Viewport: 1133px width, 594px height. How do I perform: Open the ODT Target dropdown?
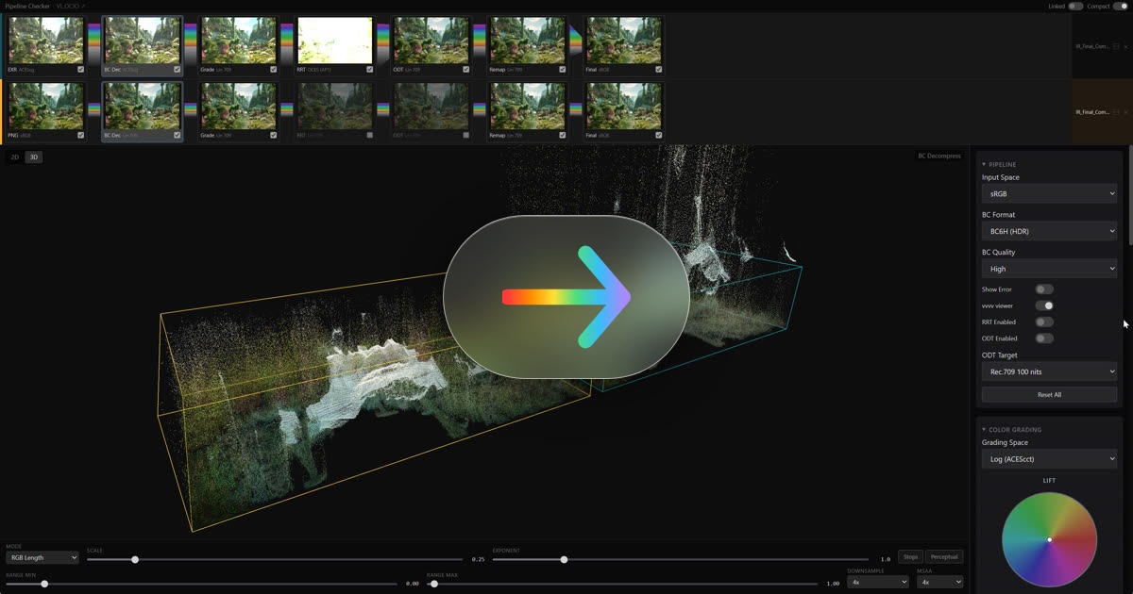point(1049,371)
